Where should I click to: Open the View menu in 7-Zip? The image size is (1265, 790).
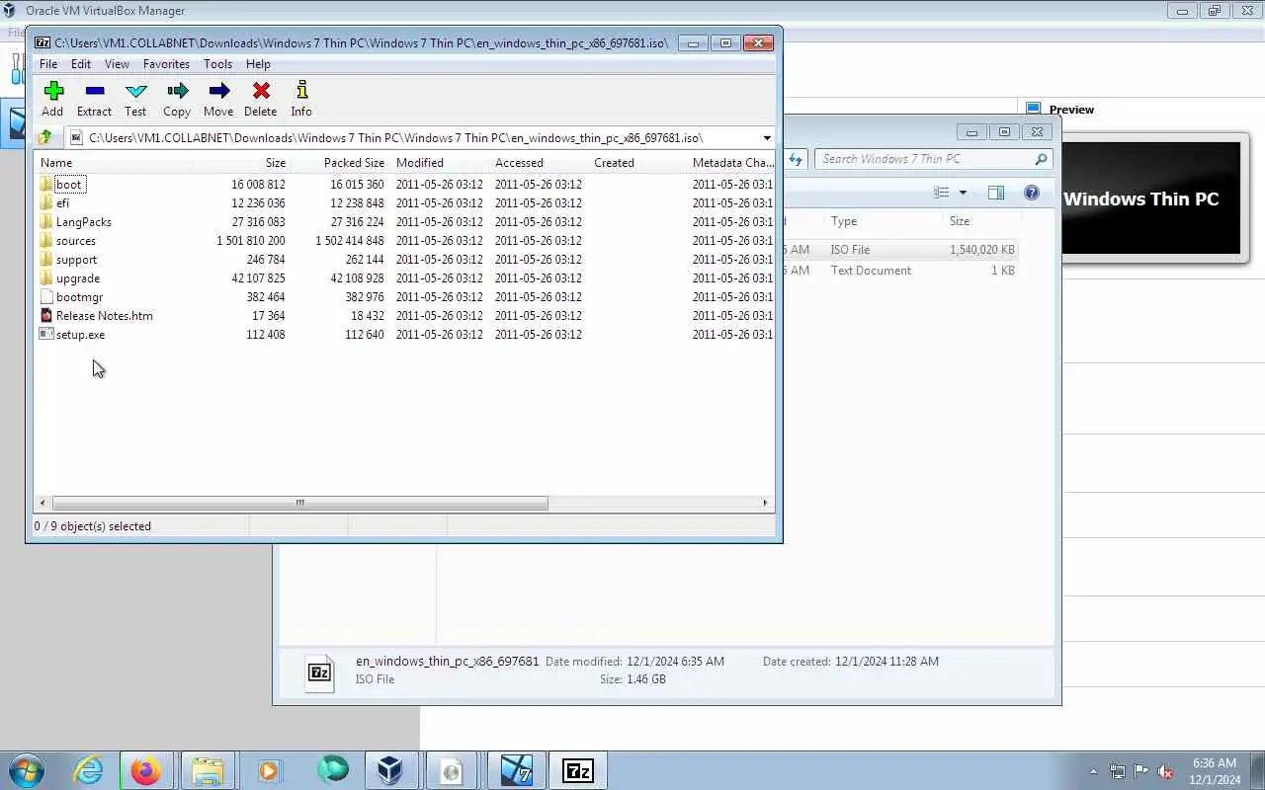(x=117, y=64)
